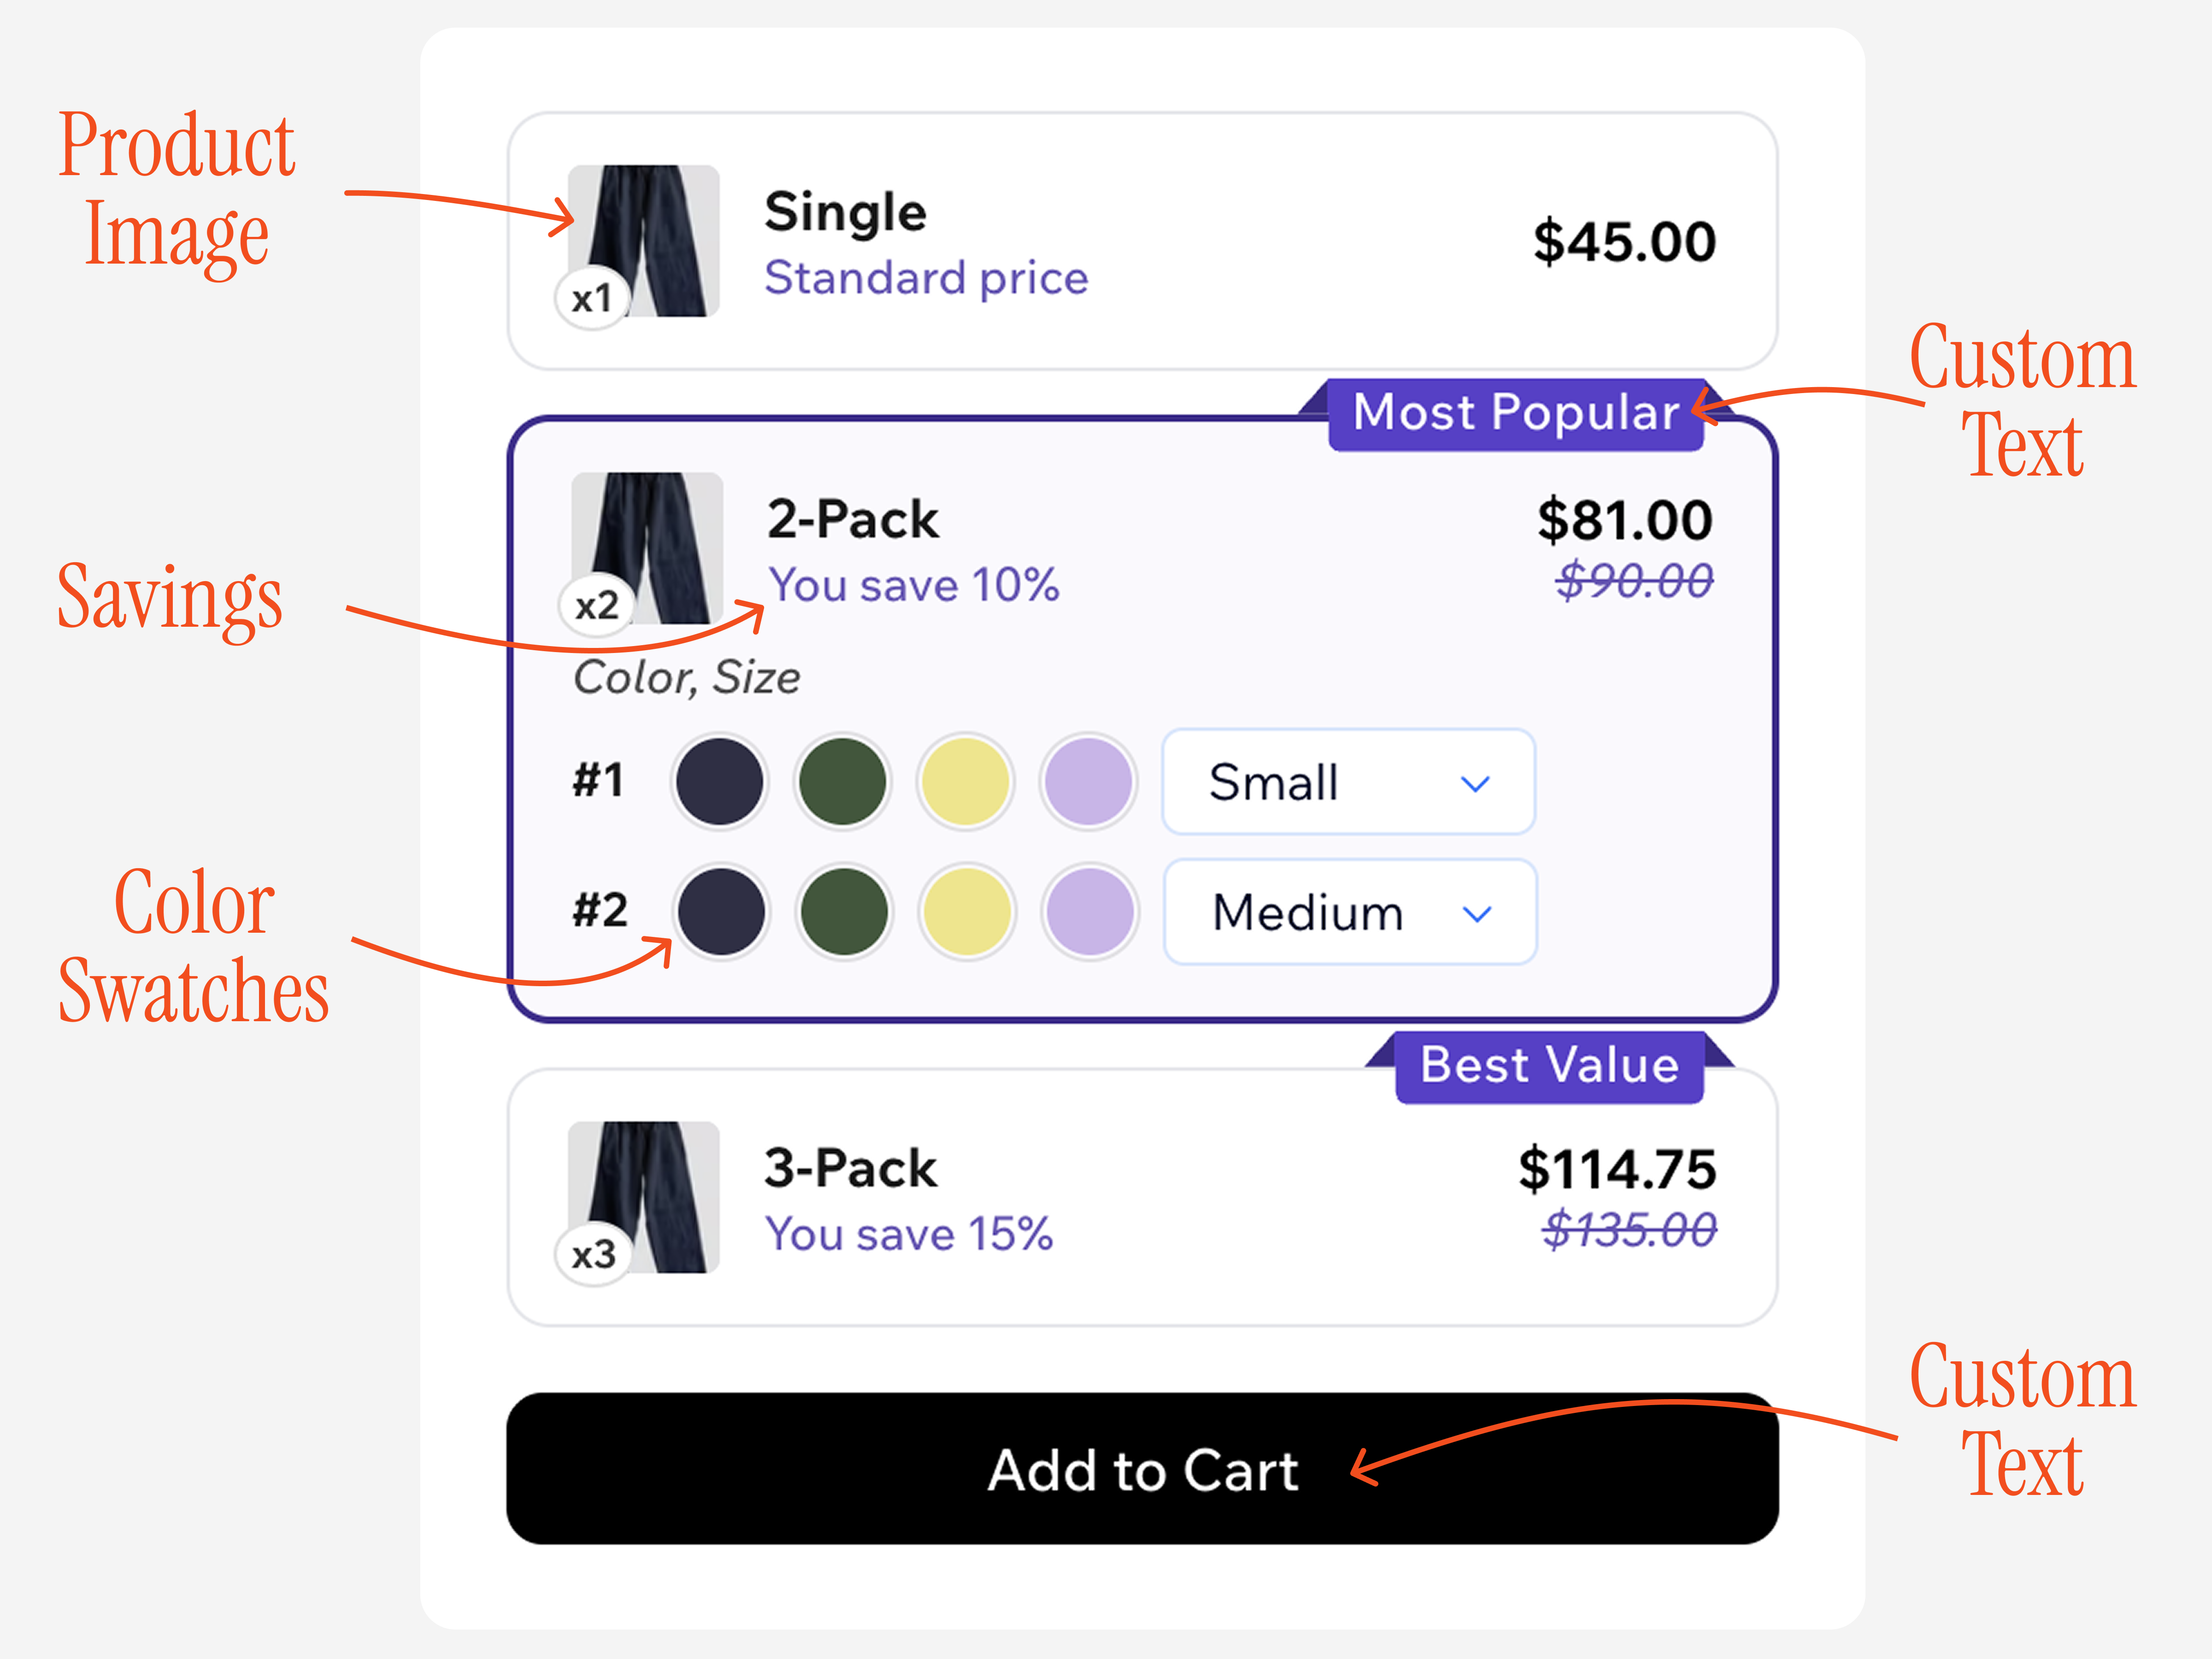Click the Add to Cart button
The image size is (2212, 1659).
pyautogui.click(x=1142, y=1470)
